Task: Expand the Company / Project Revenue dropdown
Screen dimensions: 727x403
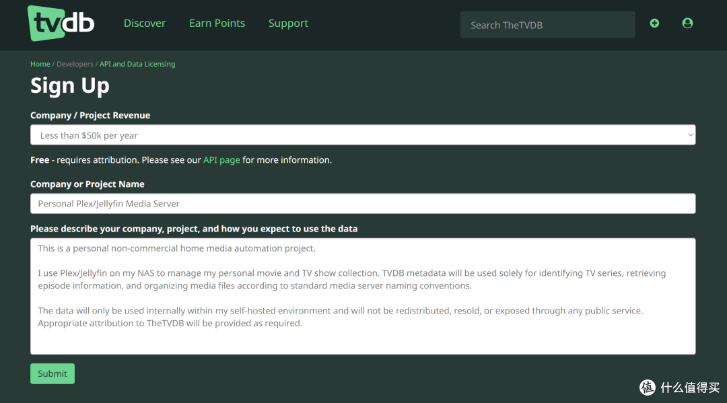Action: (363, 135)
